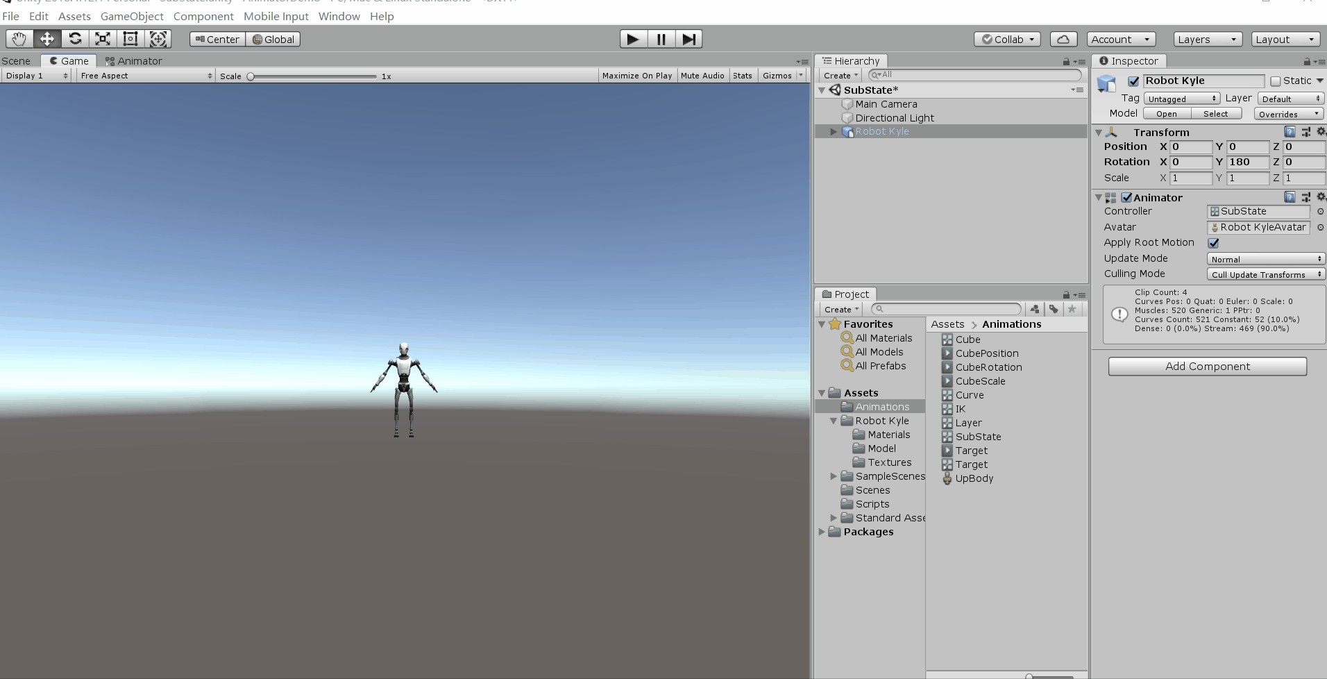Toggle Stats overlay

[742, 76]
